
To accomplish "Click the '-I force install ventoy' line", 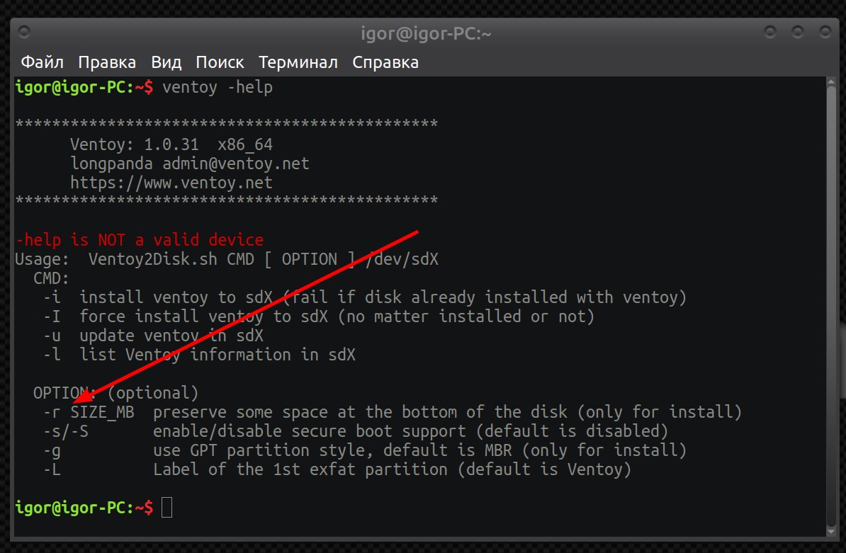I will coord(319,317).
